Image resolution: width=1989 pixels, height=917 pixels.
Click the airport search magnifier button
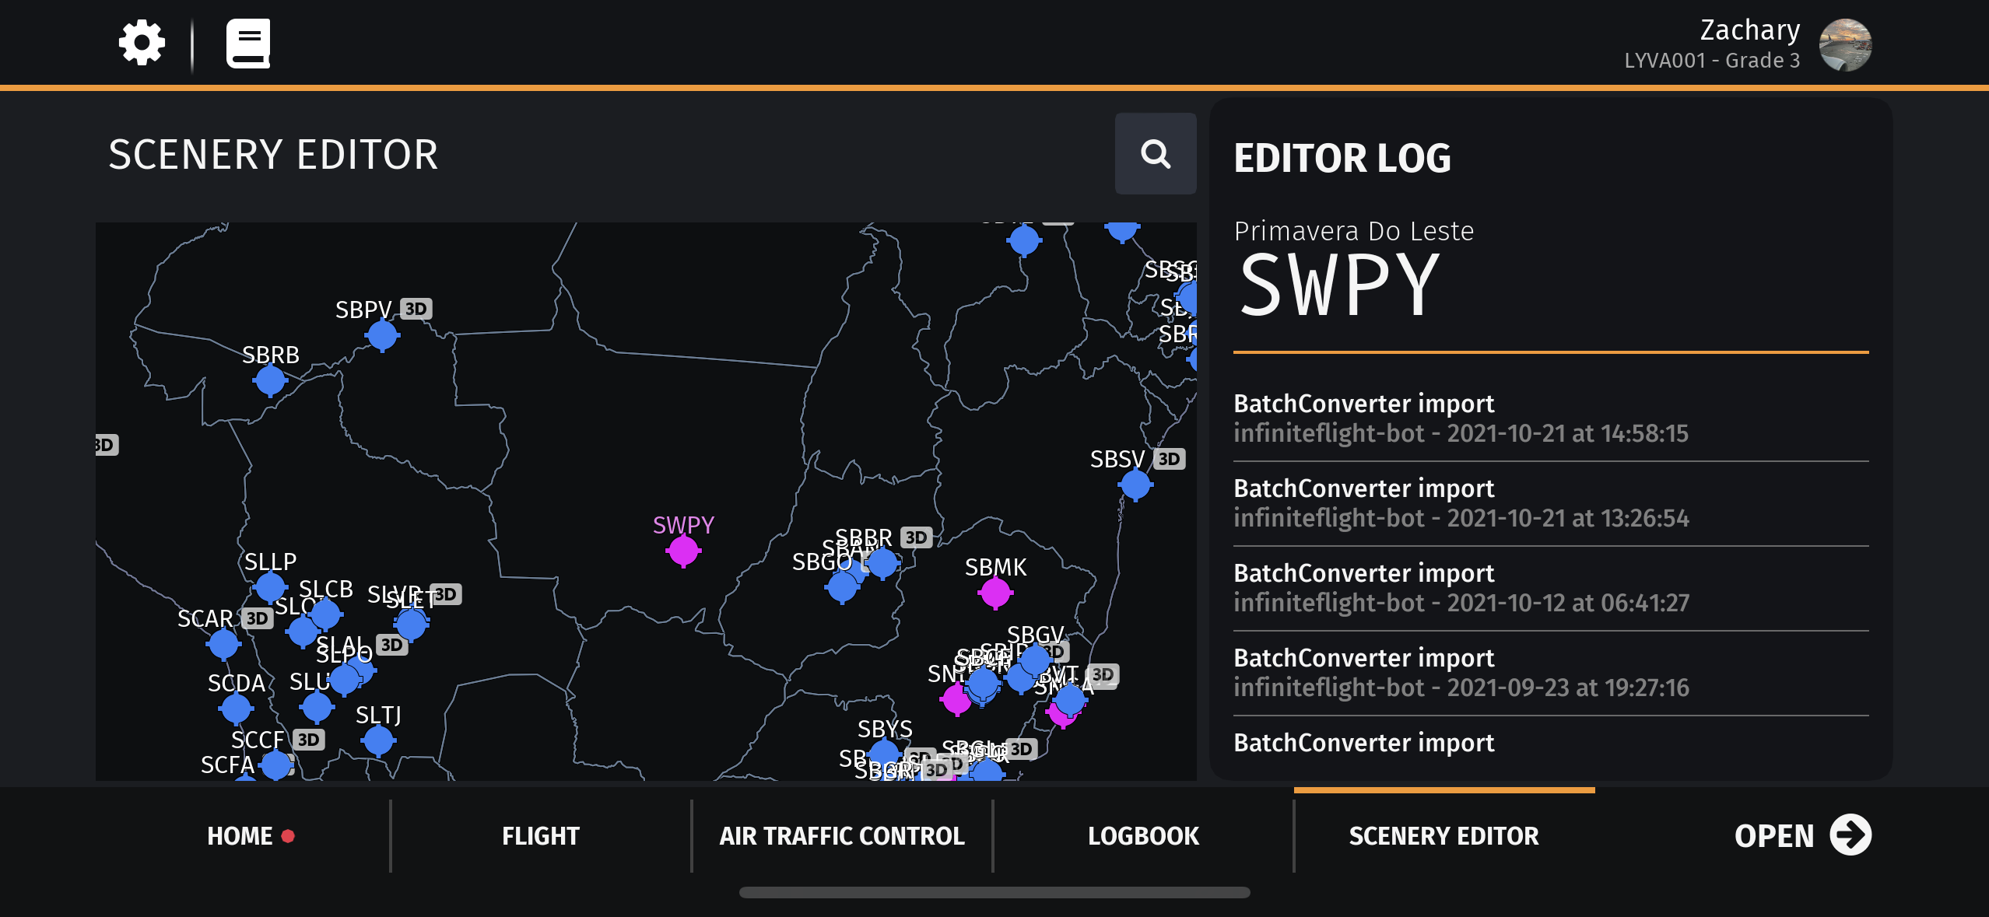(x=1155, y=153)
